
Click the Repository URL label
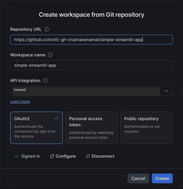point(26,29)
